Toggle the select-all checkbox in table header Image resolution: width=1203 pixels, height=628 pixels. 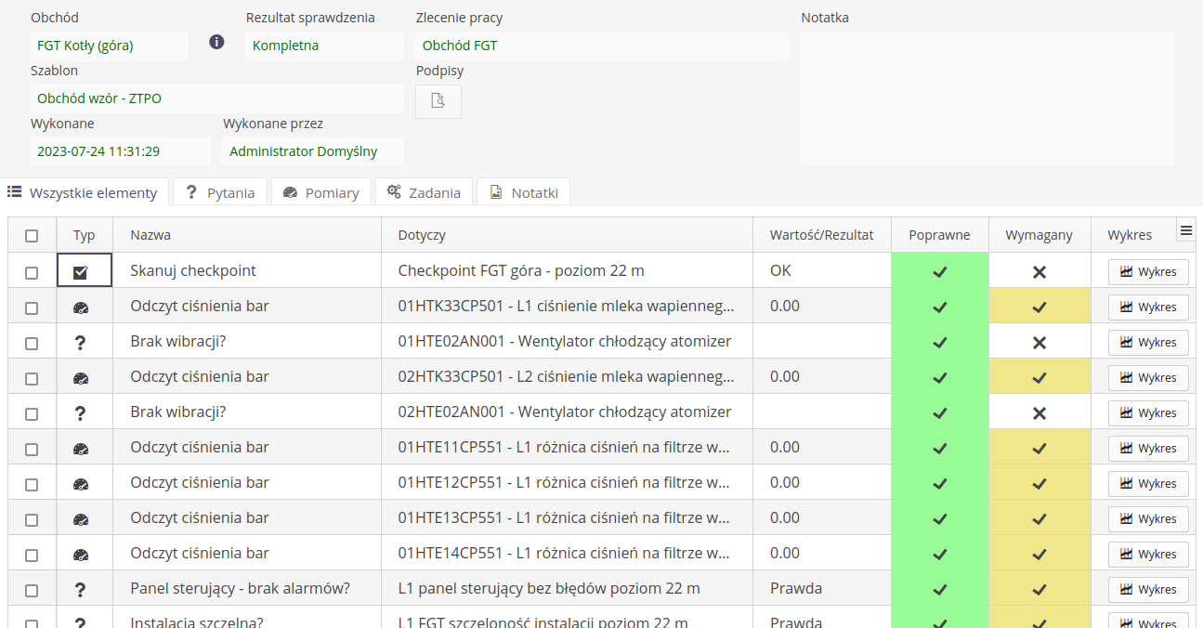coord(32,236)
